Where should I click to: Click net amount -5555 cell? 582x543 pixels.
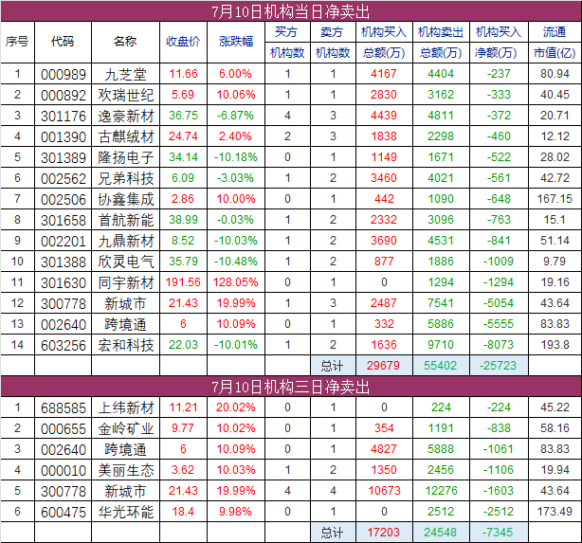click(499, 324)
